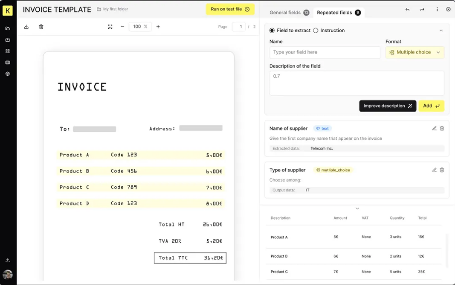Image resolution: width=455 pixels, height=285 pixels.
Task: Zoom out with the minus icon
Action: point(123,27)
